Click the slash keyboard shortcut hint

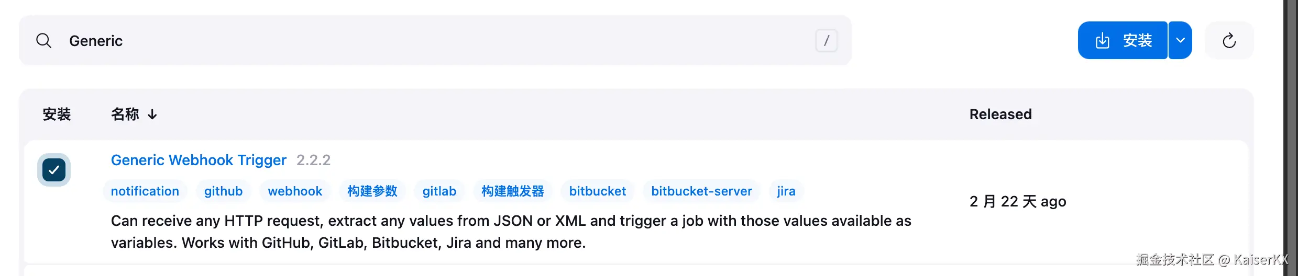pyautogui.click(x=826, y=41)
